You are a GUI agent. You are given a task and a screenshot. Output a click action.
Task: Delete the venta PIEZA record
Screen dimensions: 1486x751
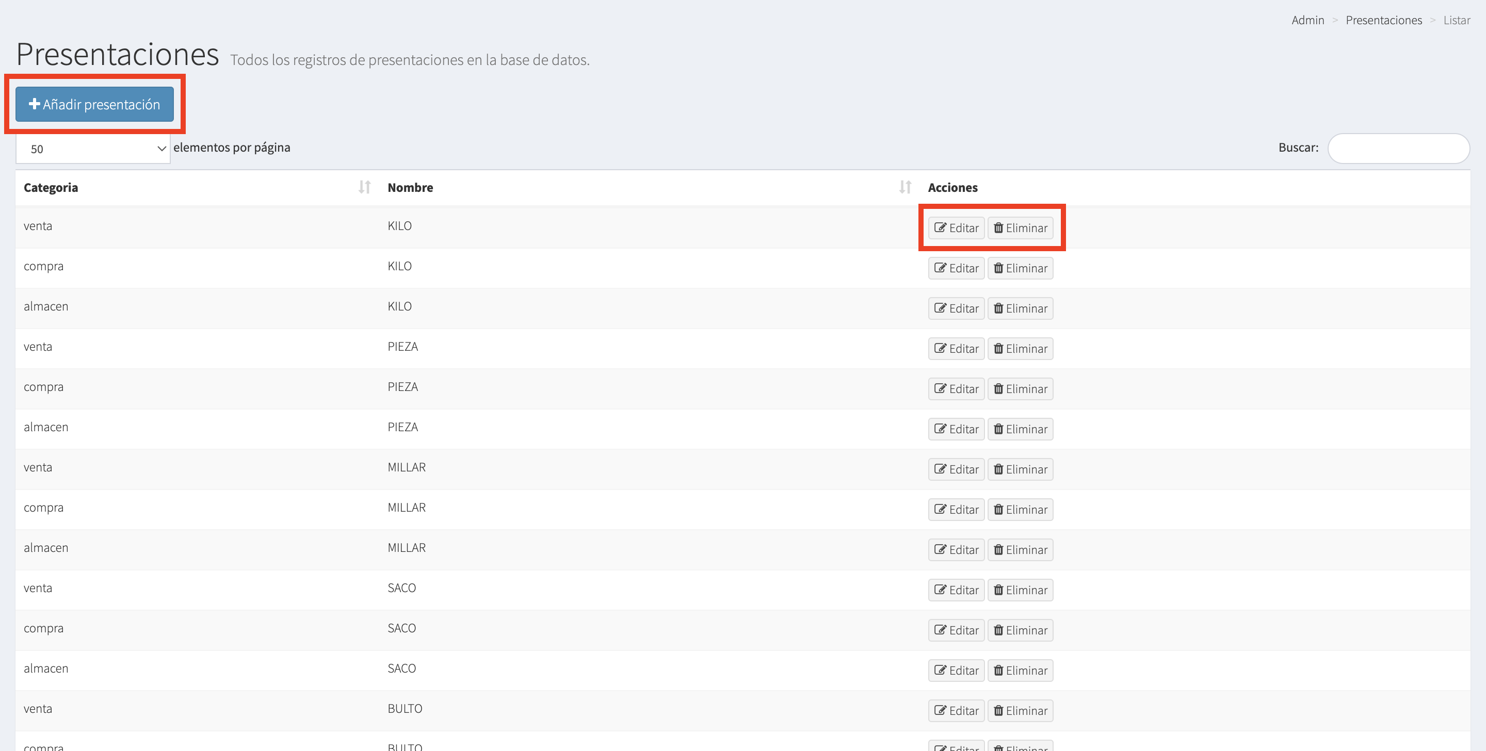pos(1020,349)
